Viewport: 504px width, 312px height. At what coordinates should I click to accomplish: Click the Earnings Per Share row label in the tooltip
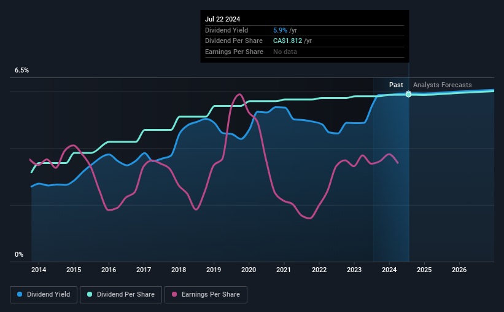234,52
